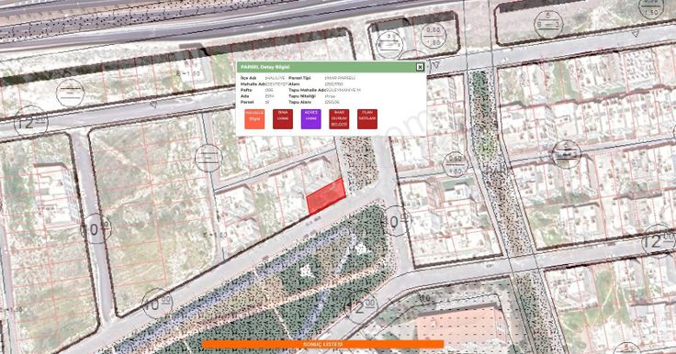Click the zoning circle symbol left of the popup
676x354 pixels.
click(70, 93)
